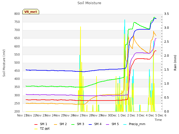Click the Time axis label
Viewport: 179px width, 134px height.
coord(158,120)
